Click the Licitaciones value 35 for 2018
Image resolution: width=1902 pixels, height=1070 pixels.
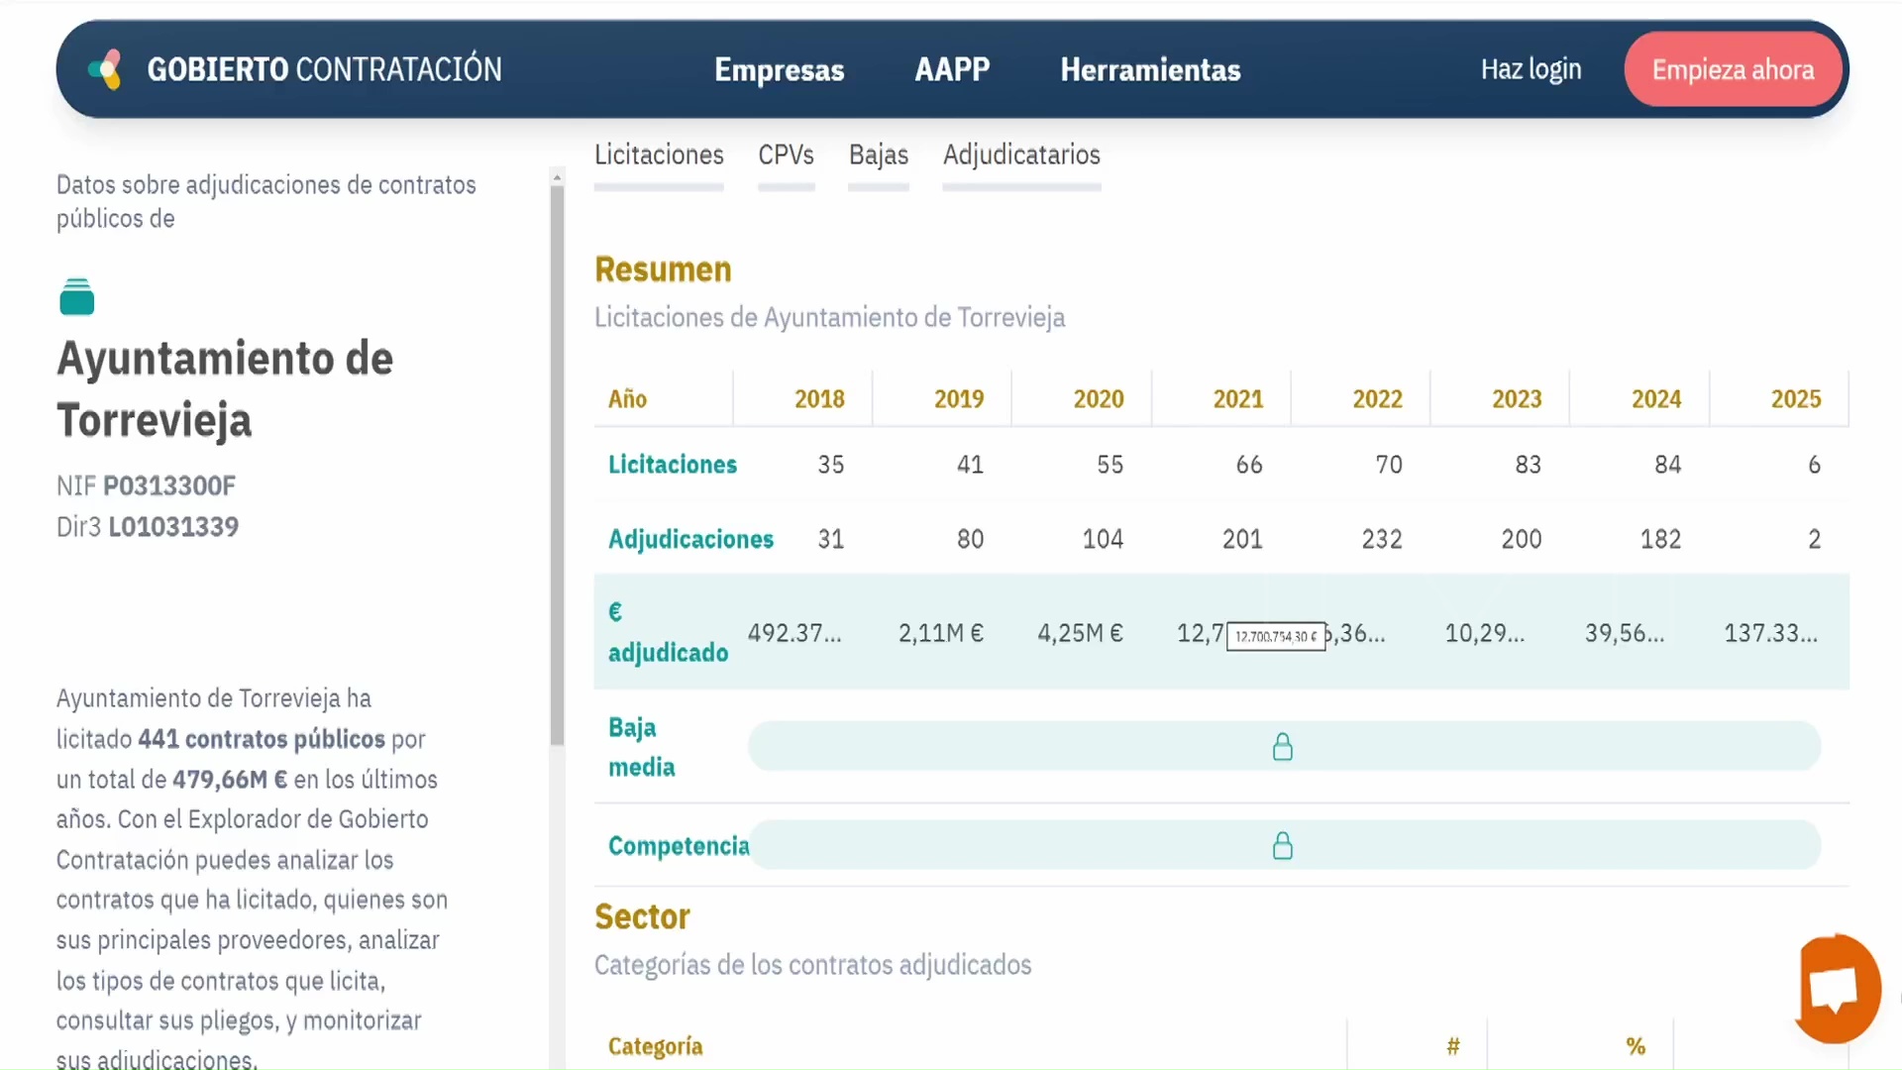tap(831, 465)
